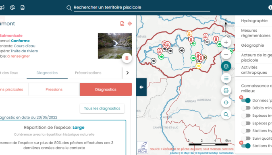Viewport: 272px width, 155px height.
Task: Toggle the Débits minimum layer switch
Action: click(x=246, y=108)
